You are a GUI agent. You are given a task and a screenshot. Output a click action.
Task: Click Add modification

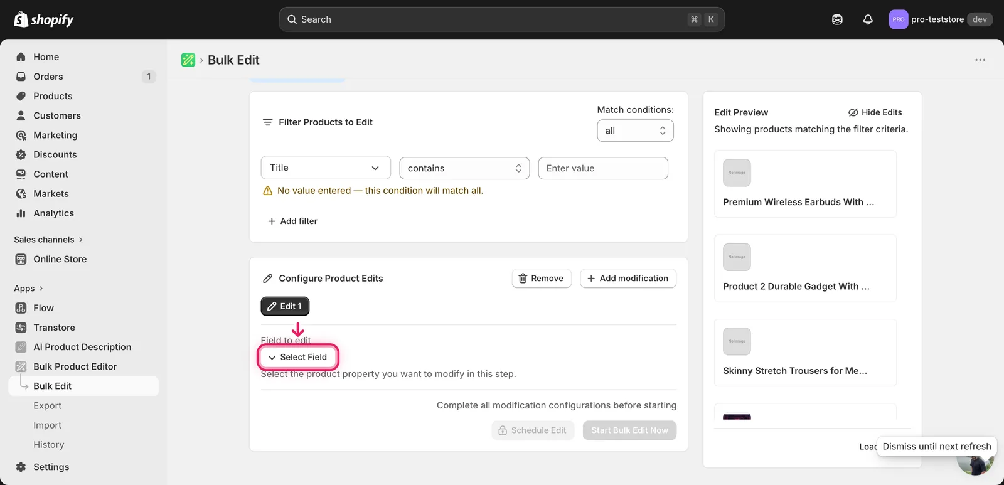click(628, 279)
